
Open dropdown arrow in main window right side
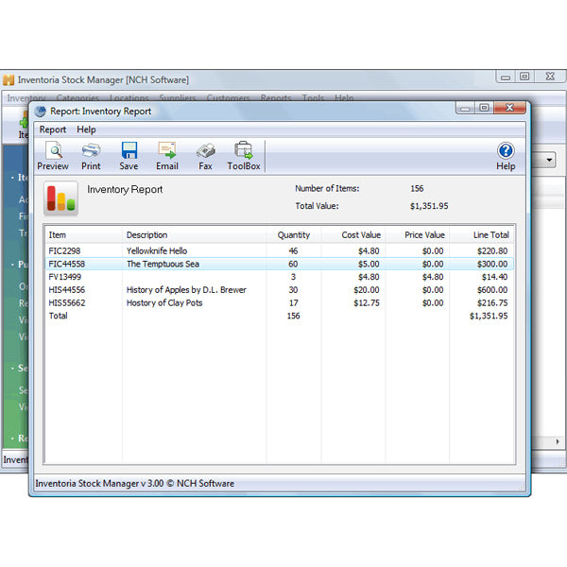point(549,160)
